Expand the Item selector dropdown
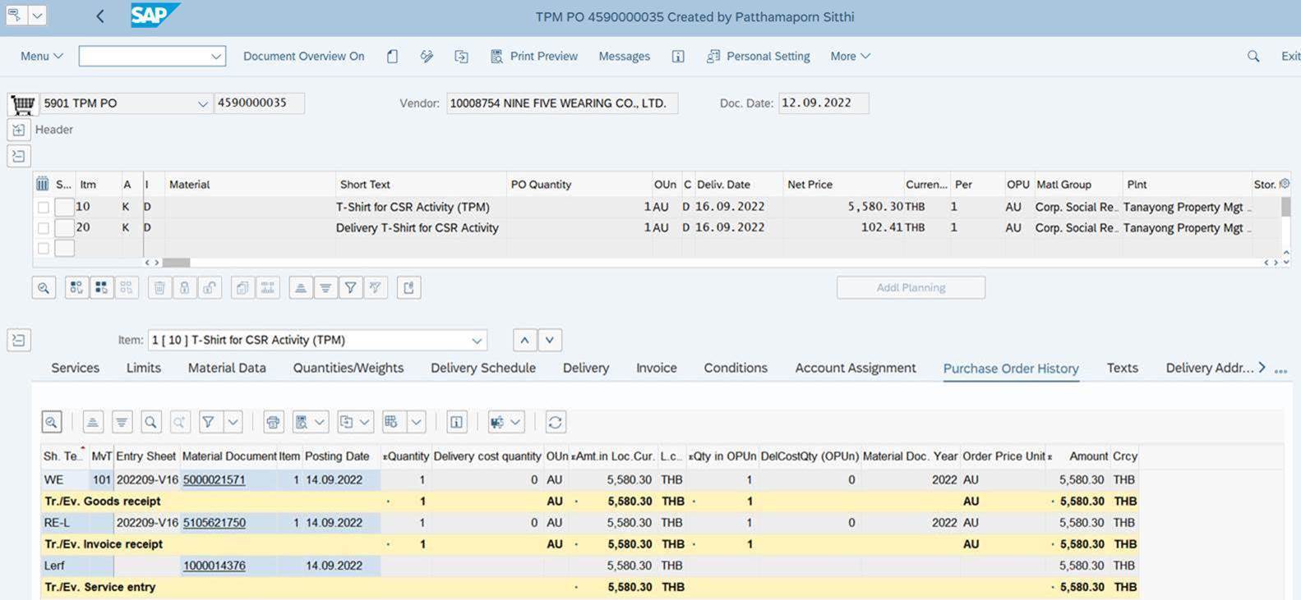1301x600 pixels. pos(477,340)
